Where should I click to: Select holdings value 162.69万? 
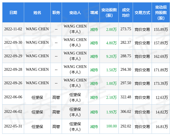tap(161, 56)
